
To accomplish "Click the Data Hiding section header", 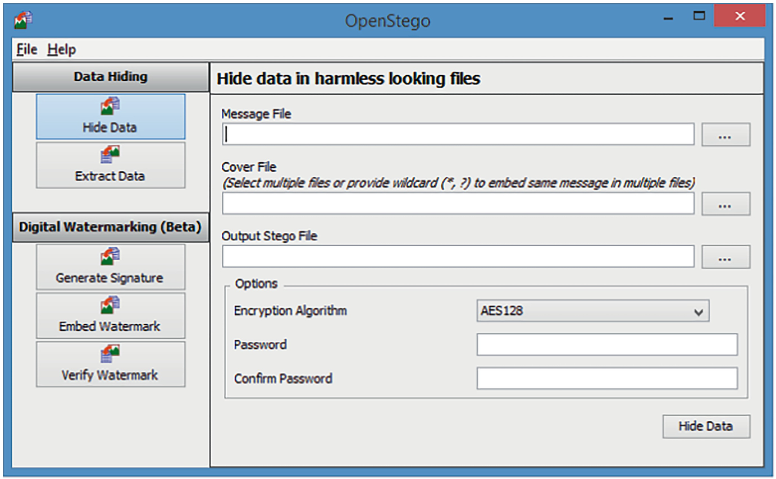I will tap(110, 76).
